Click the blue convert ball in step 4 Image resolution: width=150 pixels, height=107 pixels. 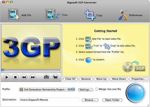[x=88, y=60]
